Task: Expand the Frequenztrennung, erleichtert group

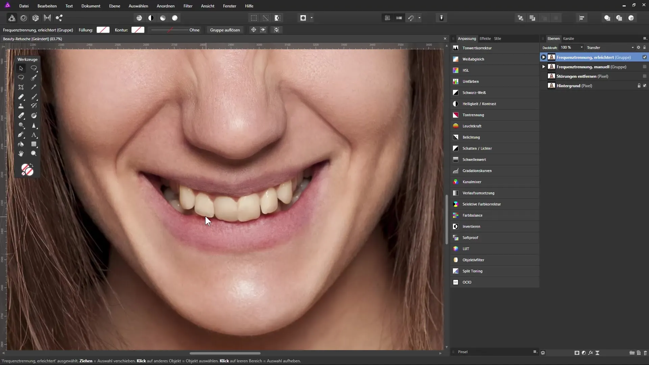Action: coord(544,57)
